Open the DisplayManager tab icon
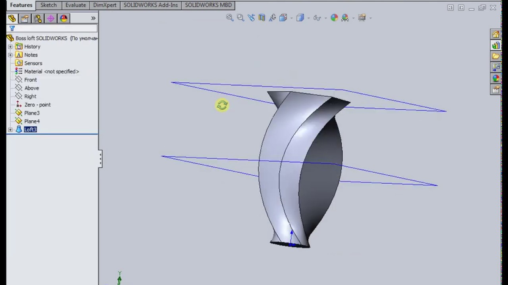Viewport: 508px width, 285px height. click(64, 18)
